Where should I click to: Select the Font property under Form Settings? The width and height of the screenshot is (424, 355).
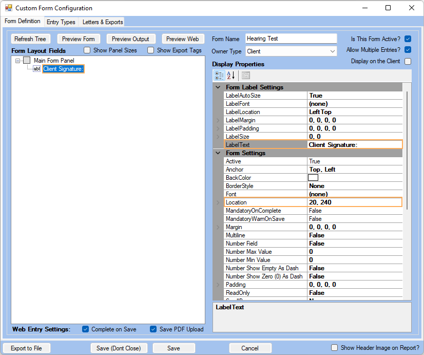314,194
